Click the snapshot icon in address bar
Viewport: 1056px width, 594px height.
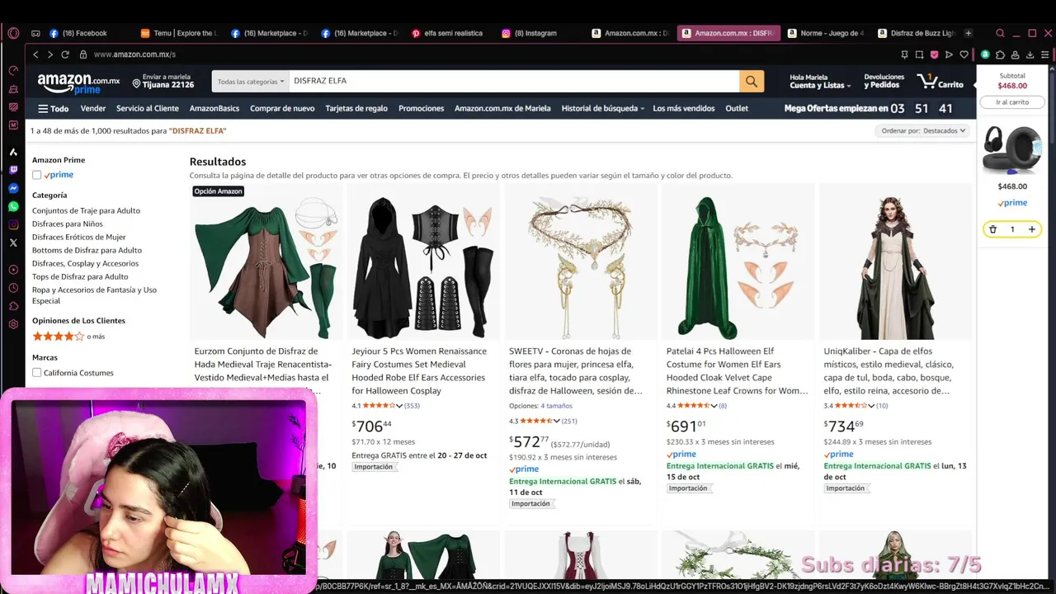click(x=919, y=54)
